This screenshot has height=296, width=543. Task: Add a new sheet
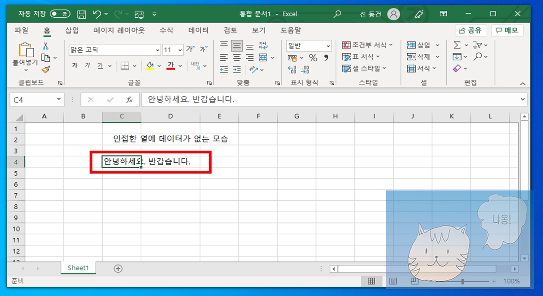[118, 269]
